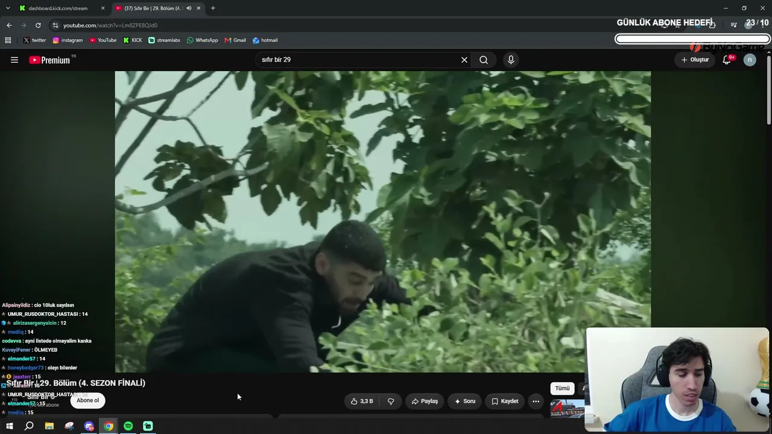Reload the current page
Image resolution: width=772 pixels, height=434 pixels.
pyautogui.click(x=38, y=25)
